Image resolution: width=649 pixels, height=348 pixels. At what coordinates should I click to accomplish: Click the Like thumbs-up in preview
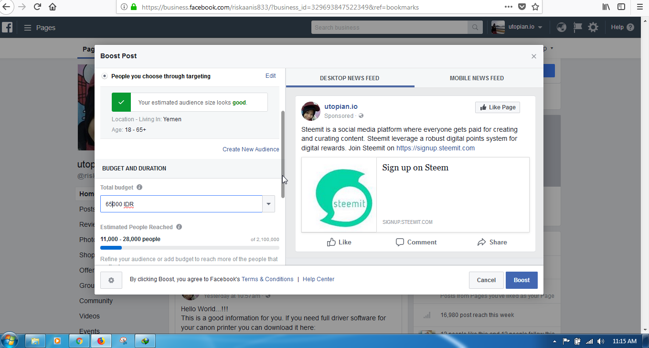click(339, 243)
